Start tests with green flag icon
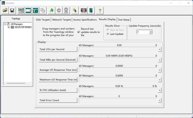 point(52,10)
